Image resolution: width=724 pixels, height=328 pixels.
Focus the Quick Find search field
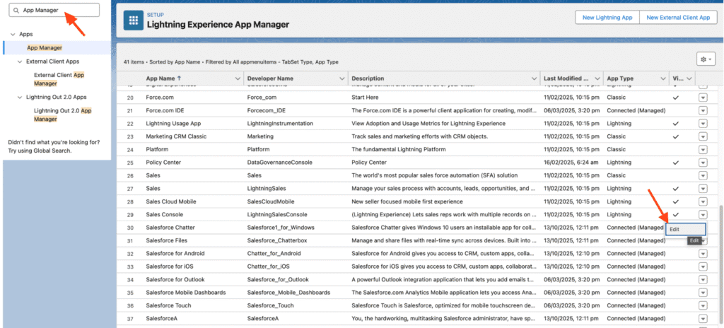click(54, 10)
